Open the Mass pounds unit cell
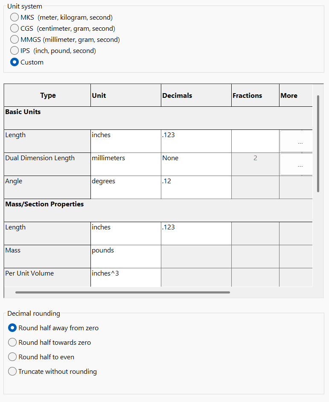The image size is (329, 402). click(x=126, y=256)
